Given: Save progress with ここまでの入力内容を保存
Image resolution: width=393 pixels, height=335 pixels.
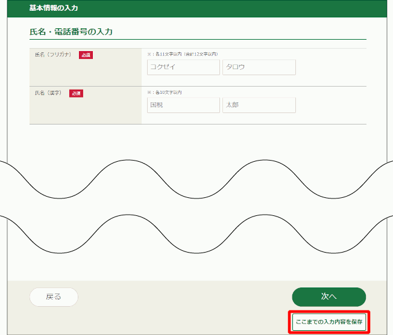Looking at the screenshot, I should (329, 322).
